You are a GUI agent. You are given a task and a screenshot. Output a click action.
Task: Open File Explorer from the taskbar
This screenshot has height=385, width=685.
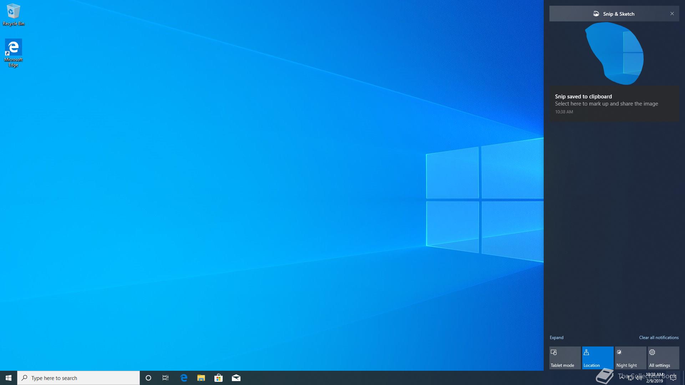point(201,378)
